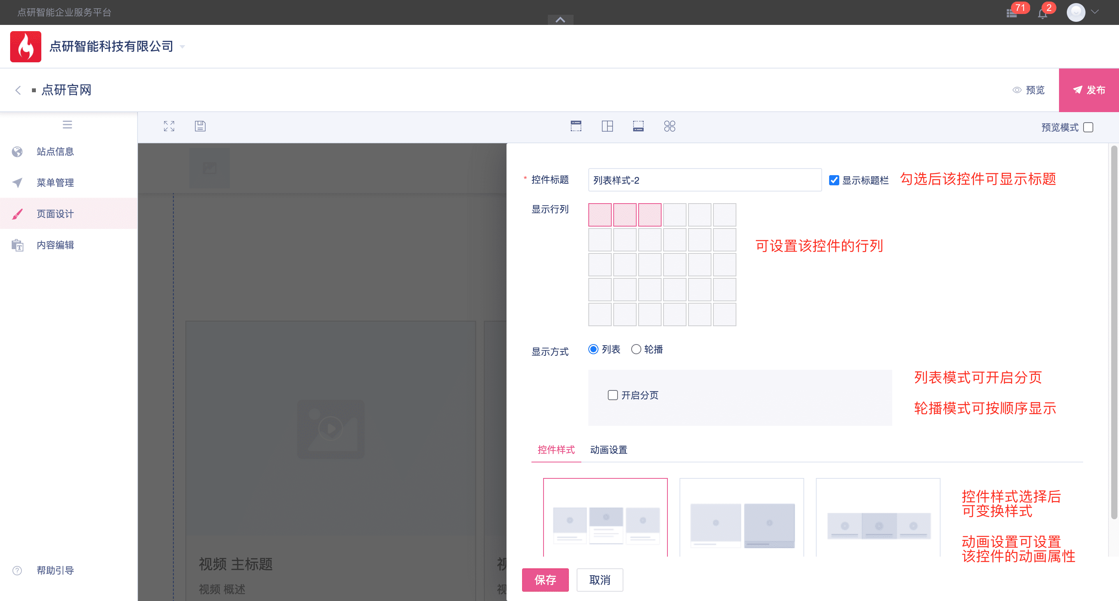1119x601 pixels.
Task: Enable the 开启分页 checkbox
Action: pyautogui.click(x=612, y=395)
